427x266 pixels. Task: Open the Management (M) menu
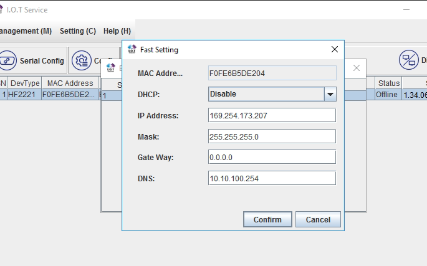(x=26, y=31)
